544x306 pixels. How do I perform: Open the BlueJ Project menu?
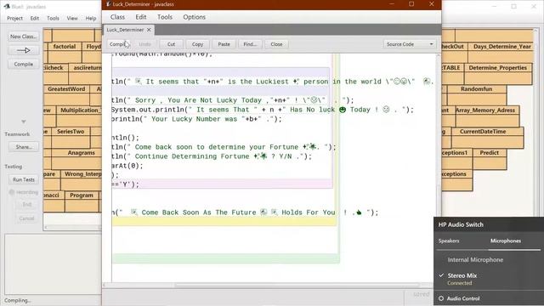14,19
